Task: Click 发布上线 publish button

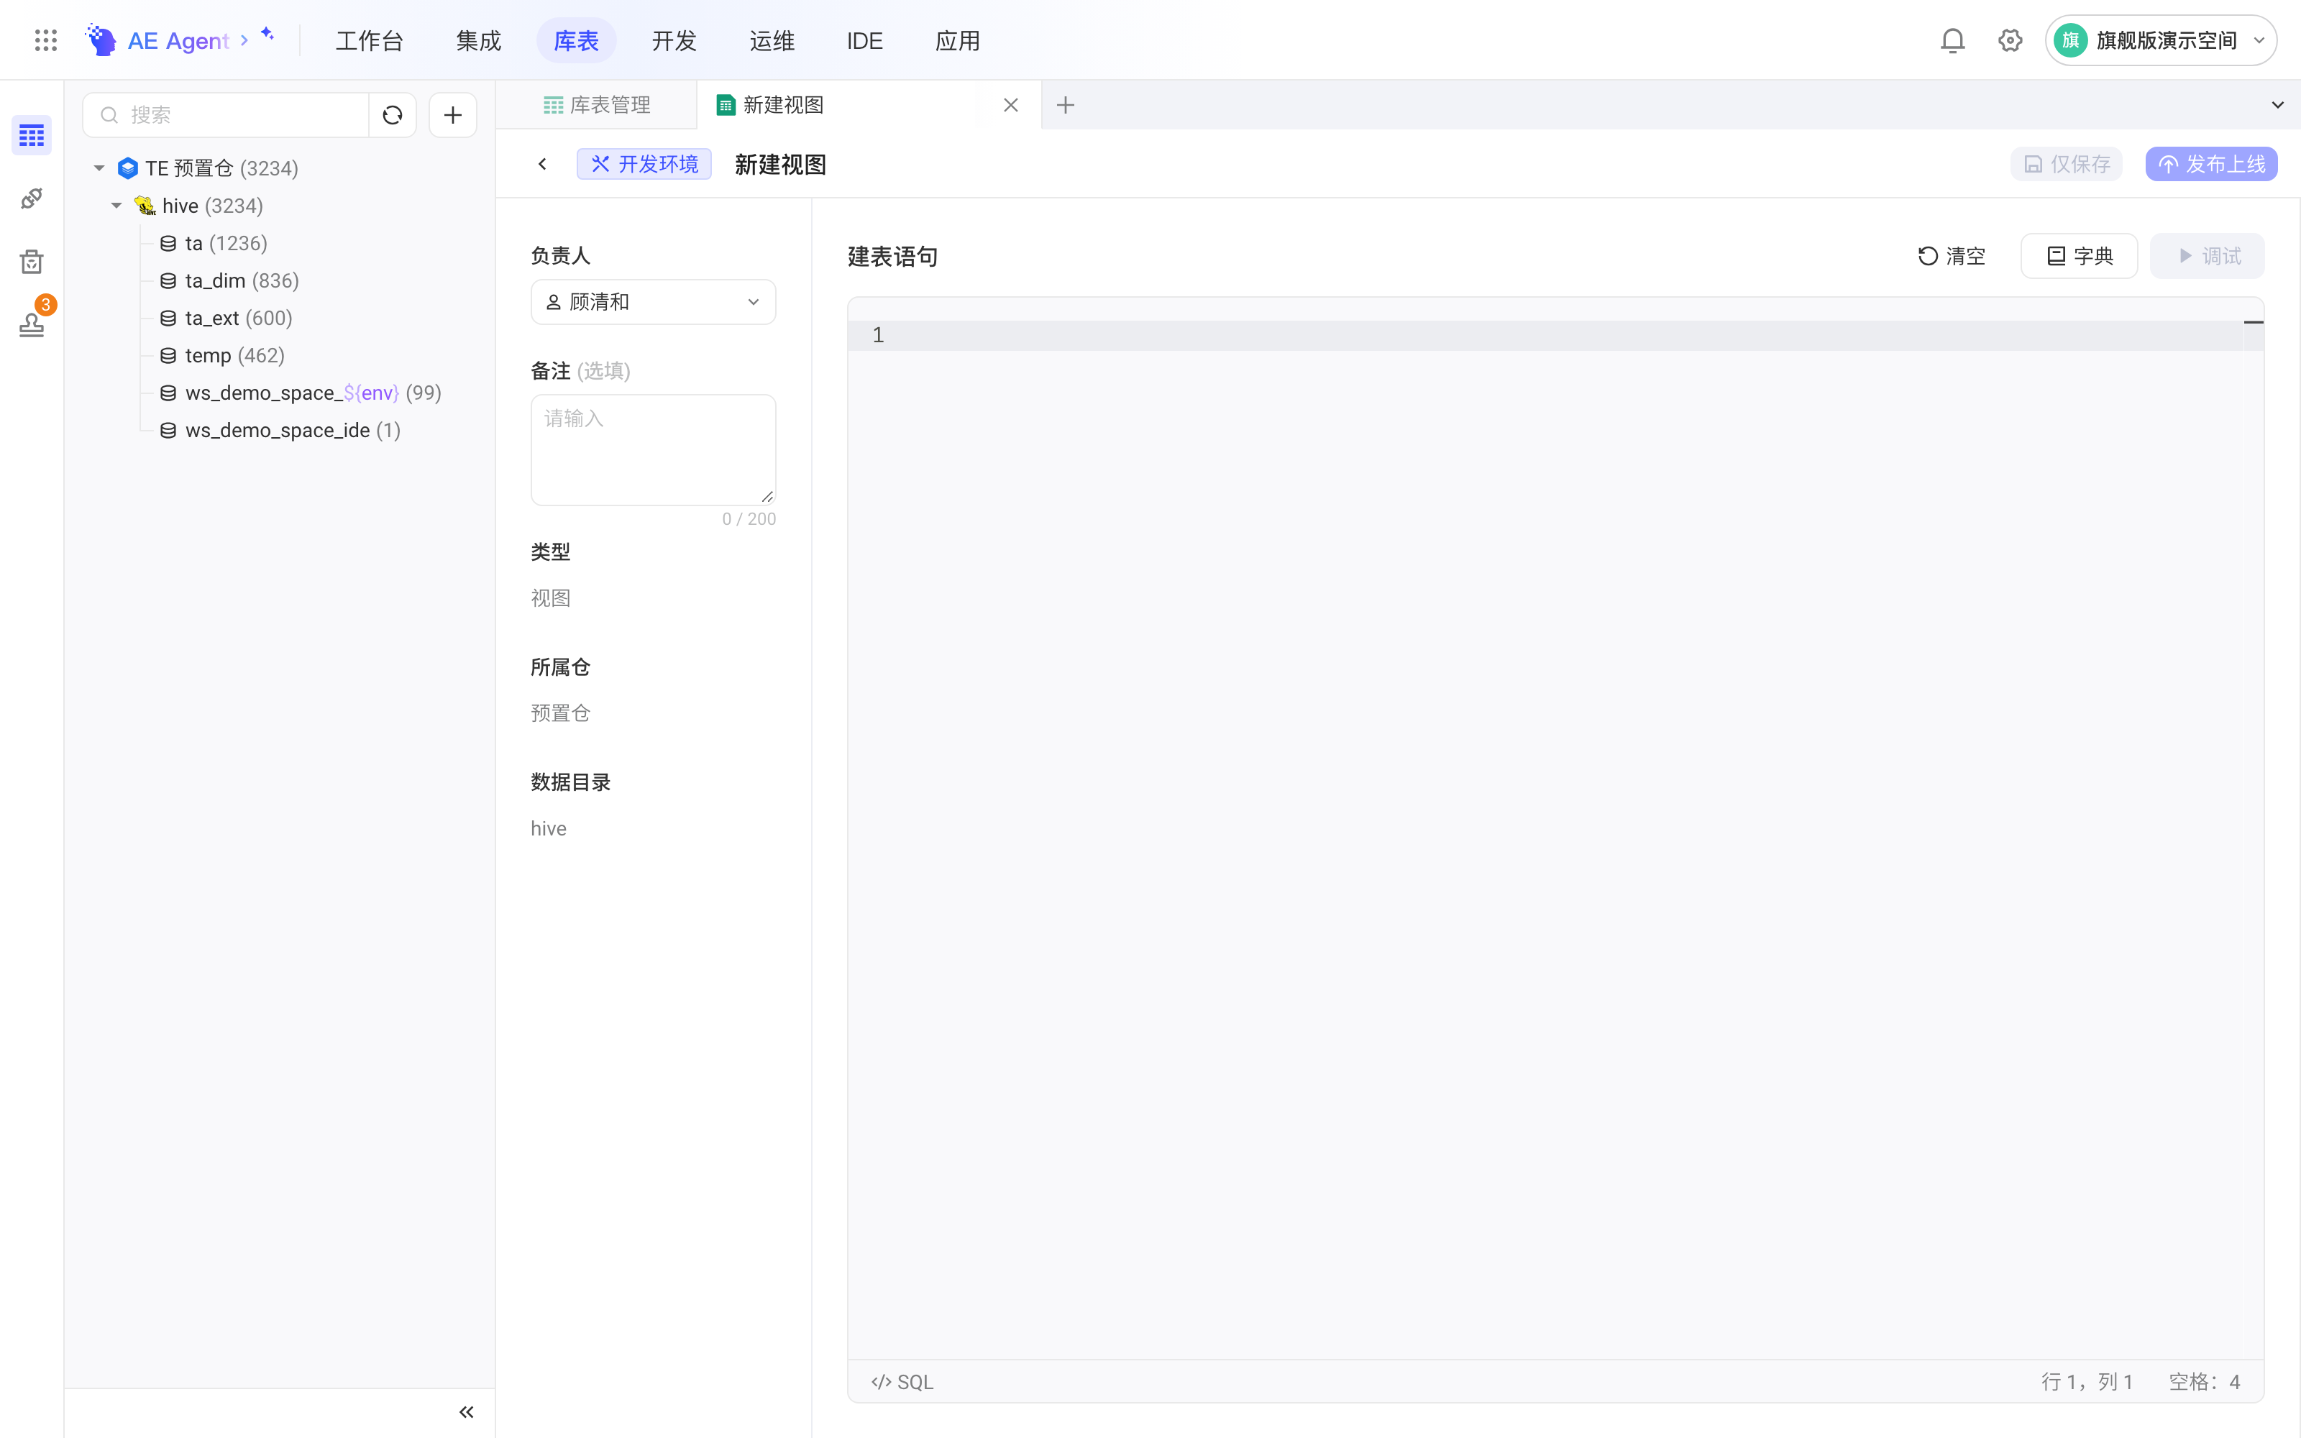Action: coord(2210,164)
